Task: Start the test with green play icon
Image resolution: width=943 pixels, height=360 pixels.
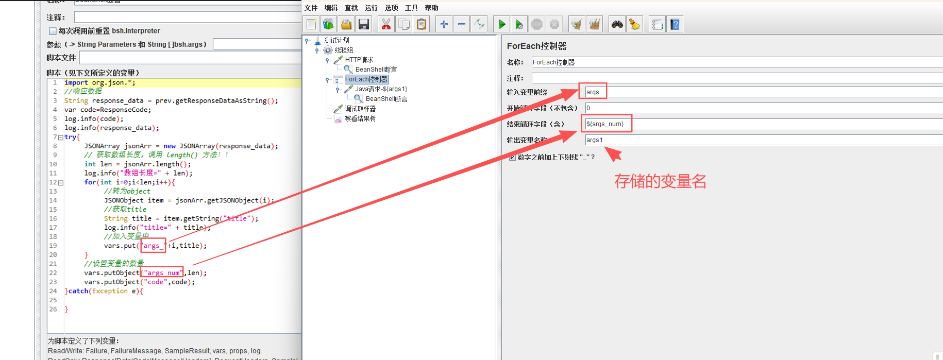Action: pos(501,24)
